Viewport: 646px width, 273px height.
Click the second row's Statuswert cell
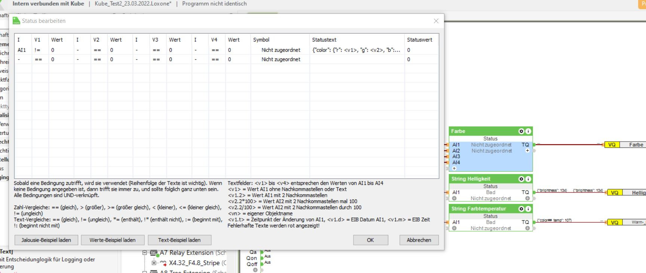click(422, 59)
